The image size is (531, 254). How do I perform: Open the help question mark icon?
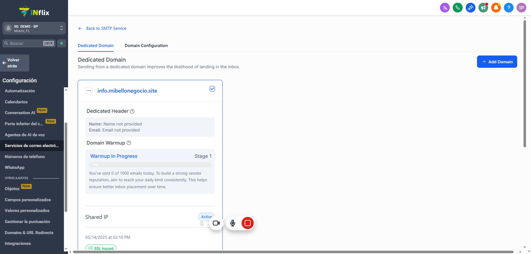(508, 8)
